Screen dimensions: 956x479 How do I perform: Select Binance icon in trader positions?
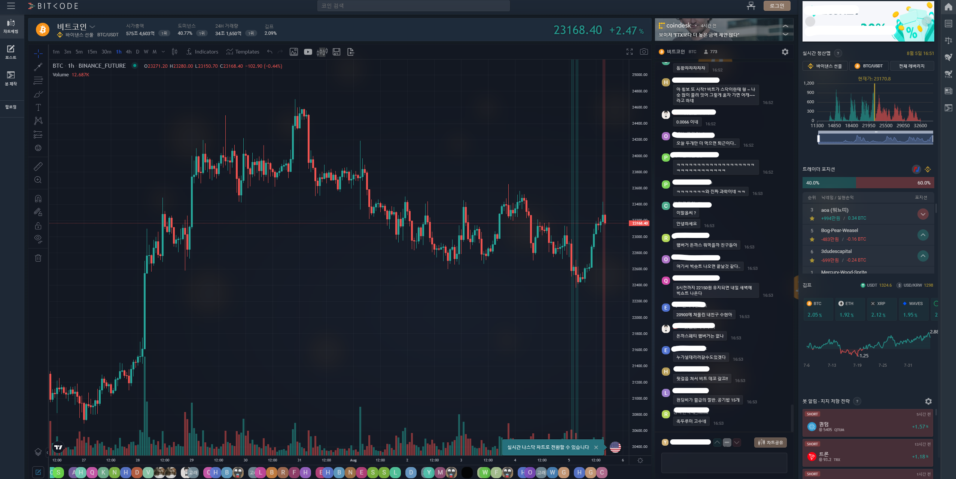[x=928, y=170]
